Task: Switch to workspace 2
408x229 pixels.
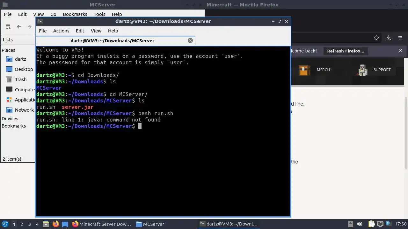Action: tap(22, 224)
